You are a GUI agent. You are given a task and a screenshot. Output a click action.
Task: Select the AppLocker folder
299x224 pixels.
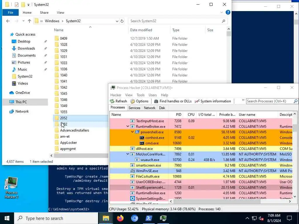68,142
